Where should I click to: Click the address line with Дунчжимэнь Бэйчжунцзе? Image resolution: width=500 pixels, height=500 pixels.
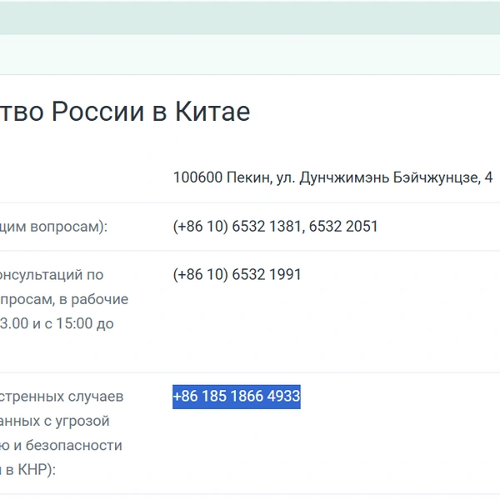[333, 177]
